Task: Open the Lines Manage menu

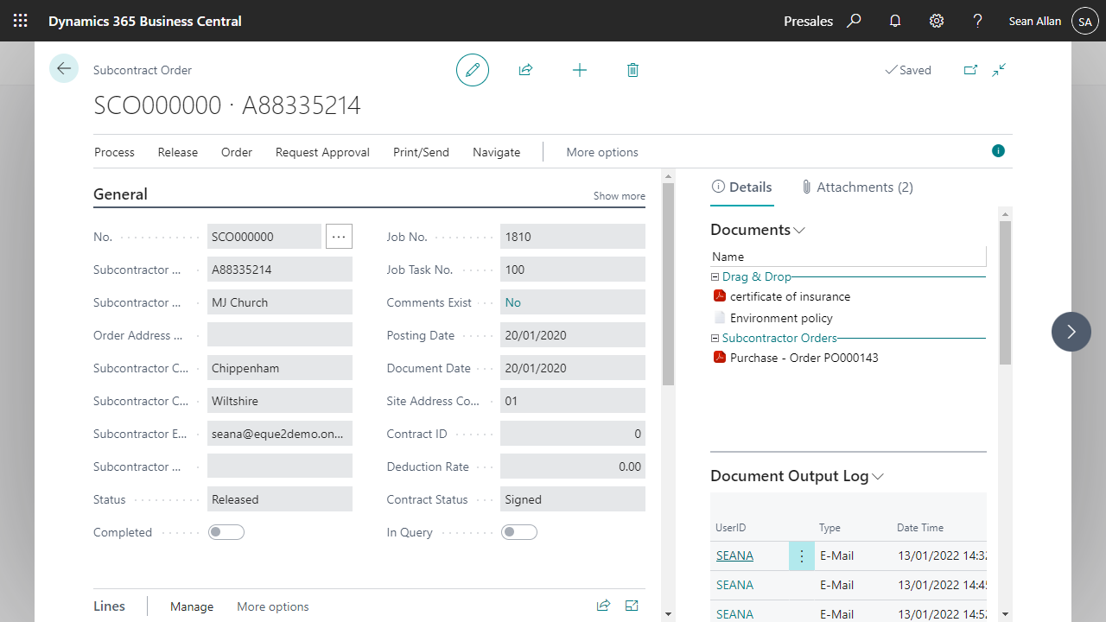Action: 192,606
